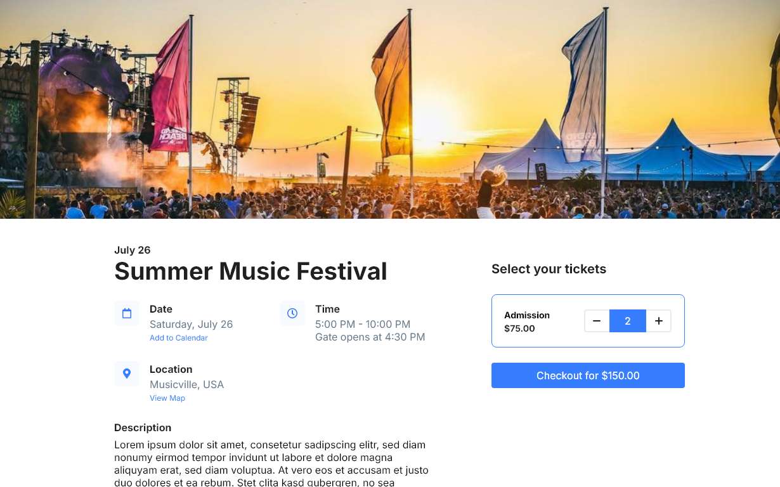Click the Musicville, USA location text
The image size is (780, 487).
point(186,384)
